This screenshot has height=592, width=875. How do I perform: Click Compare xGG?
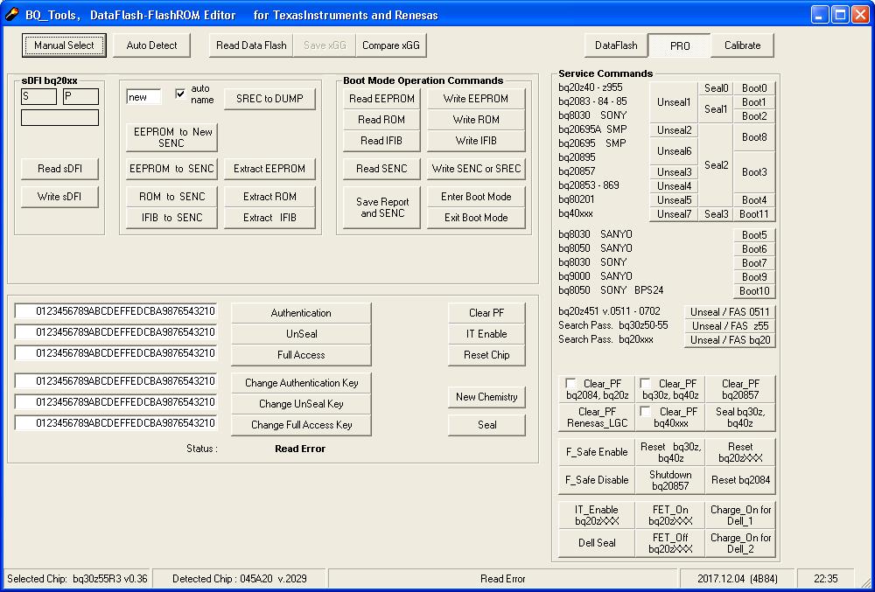coord(390,45)
